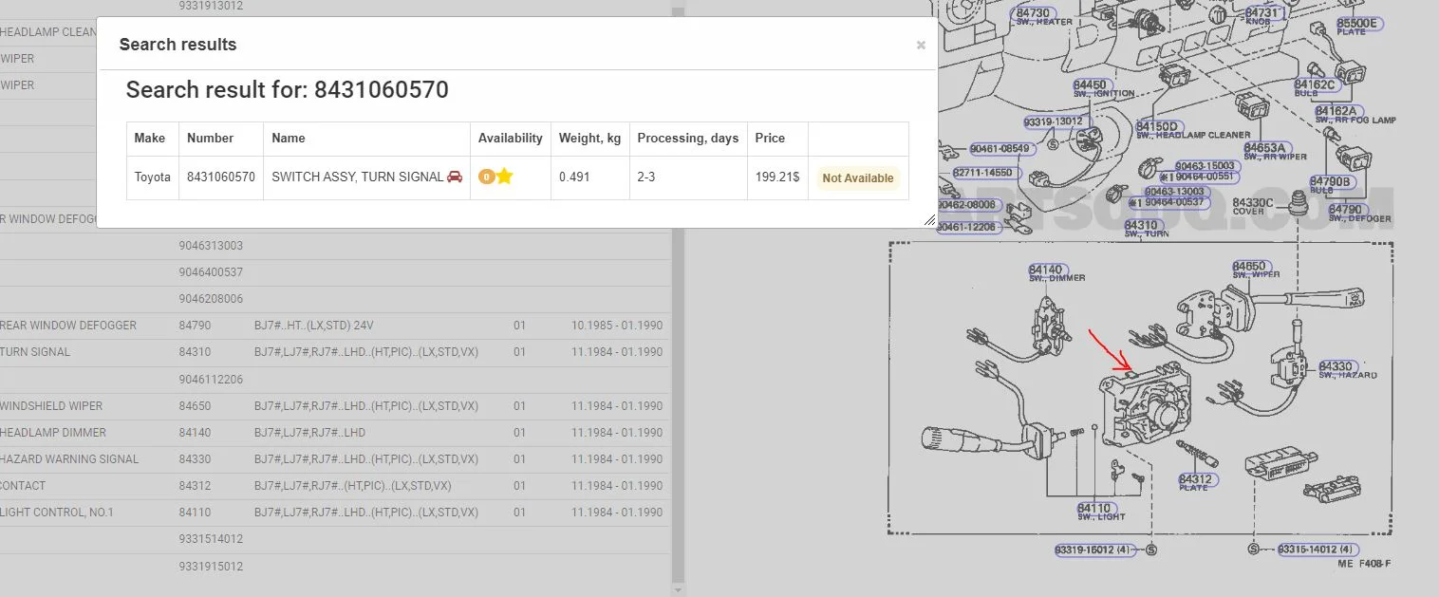The width and height of the screenshot is (1439, 597).
Task: Click the red car icon beside SWITCH ASSY name
Action: click(455, 177)
